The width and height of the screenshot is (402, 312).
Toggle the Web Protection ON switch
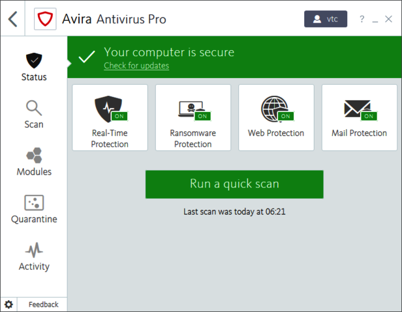tap(285, 116)
